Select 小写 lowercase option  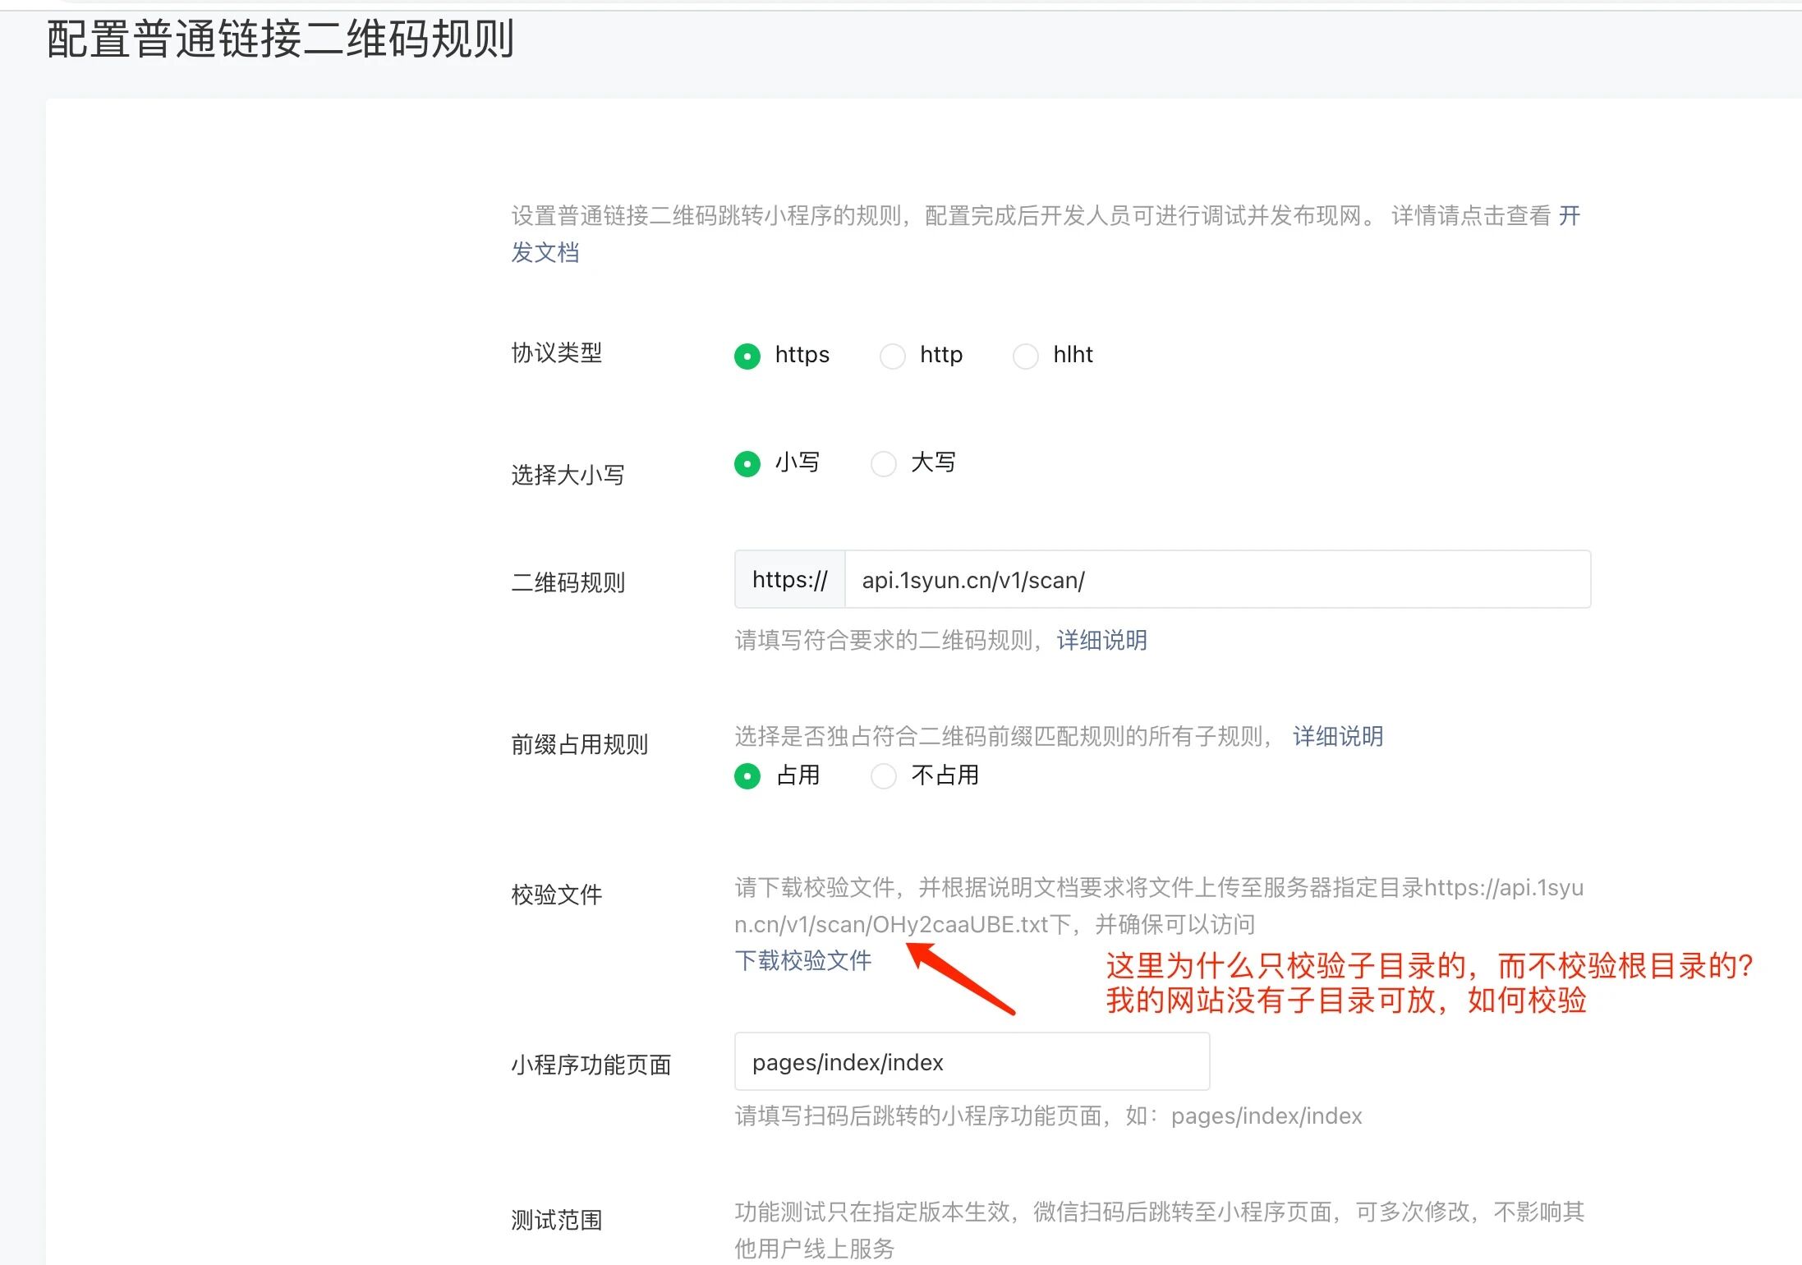click(x=747, y=464)
